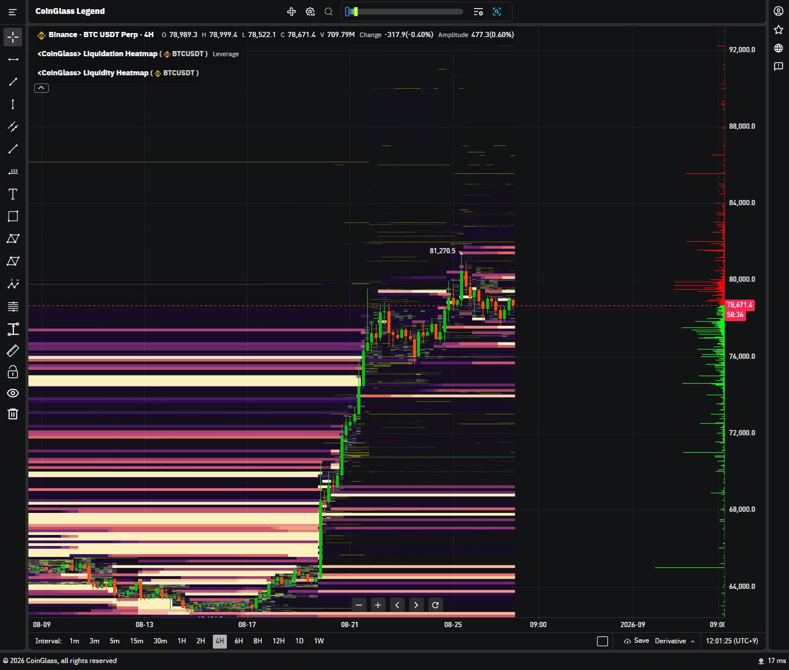The width and height of the screenshot is (789, 670).
Task: Click the blue scan zoom icon
Action: 497,12
